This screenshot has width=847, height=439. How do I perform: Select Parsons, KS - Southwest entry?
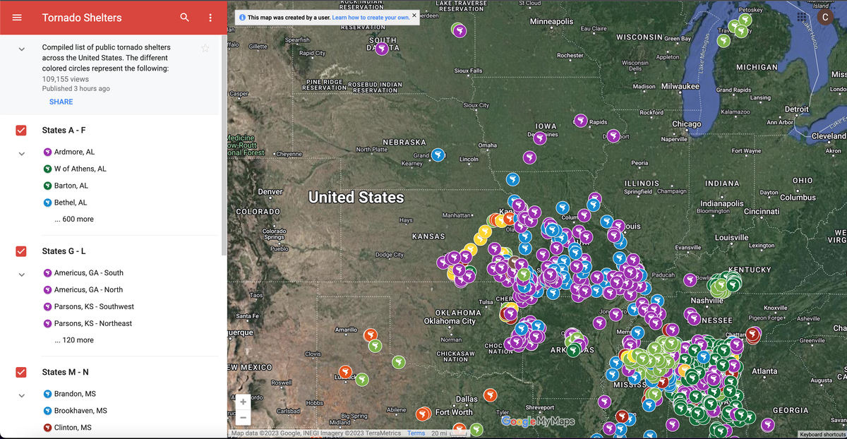click(x=94, y=306)
